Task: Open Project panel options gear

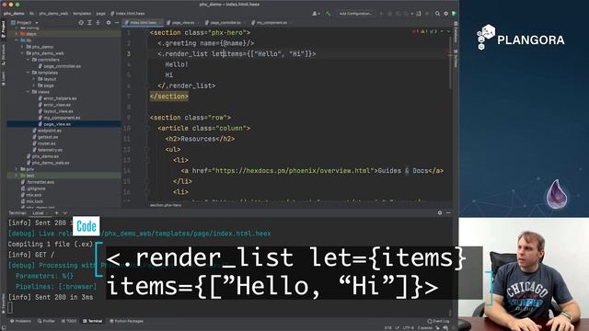Action: [109, 23]
